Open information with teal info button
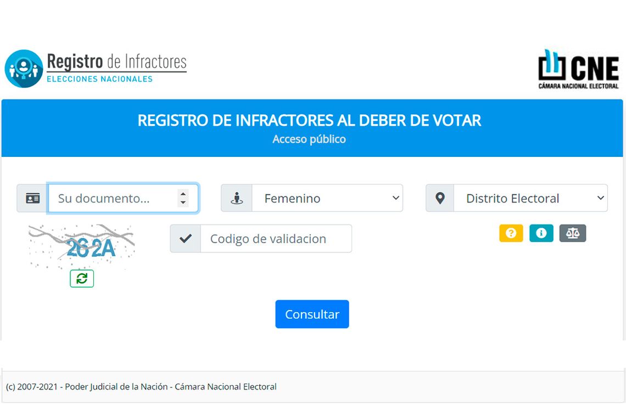This screenshot has height=417, width=626. [x=541, y=233]
